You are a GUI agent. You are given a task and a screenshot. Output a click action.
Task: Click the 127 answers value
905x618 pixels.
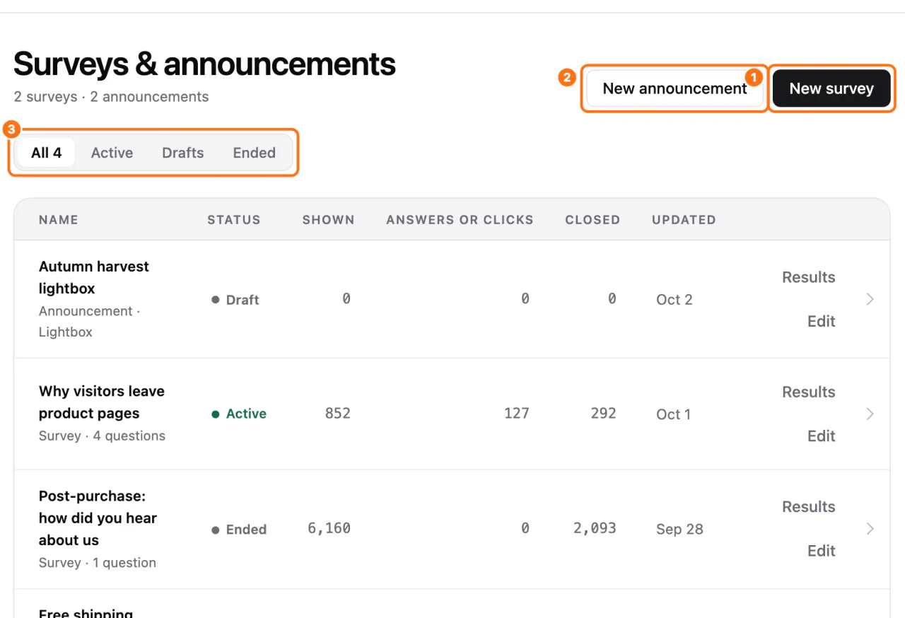point(517,414)
